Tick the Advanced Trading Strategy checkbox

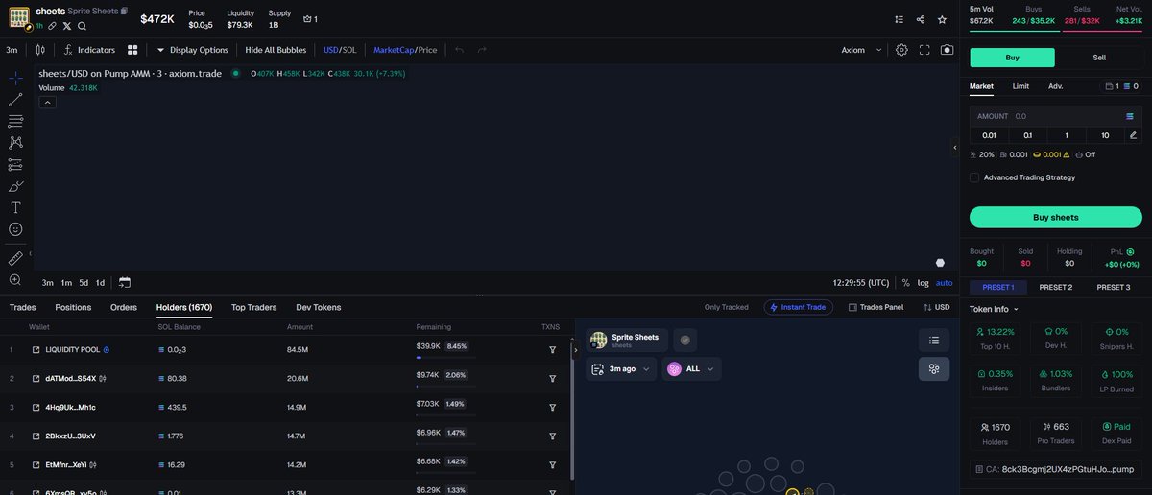pos(974,177)
